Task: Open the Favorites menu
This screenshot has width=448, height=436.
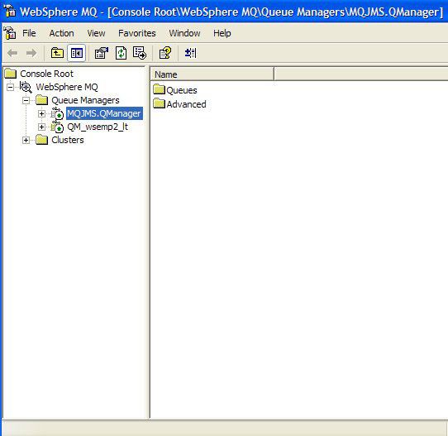Action: [137, 33]
